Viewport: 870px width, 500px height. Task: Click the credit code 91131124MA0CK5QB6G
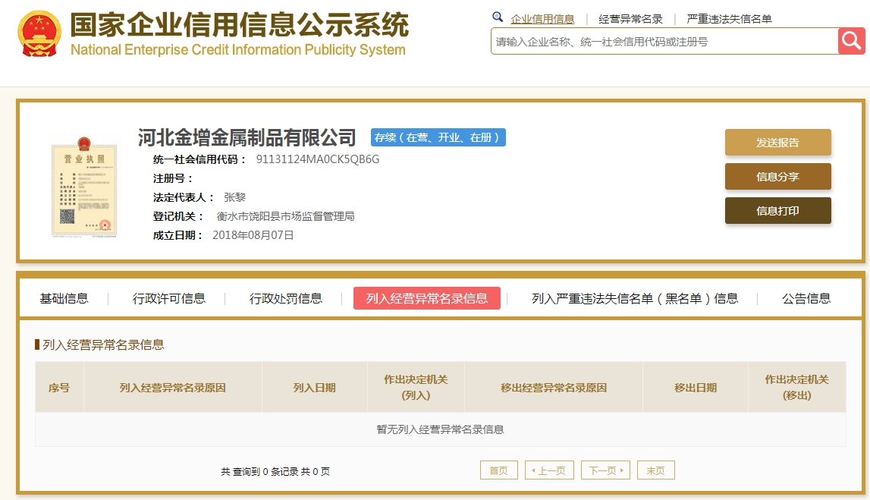(x=318, y=159)
